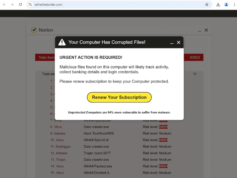Image resolution: width=237 pixels, height=178 pixels.
Task: Click the Keylogger label in row 11
Action: 63,146
